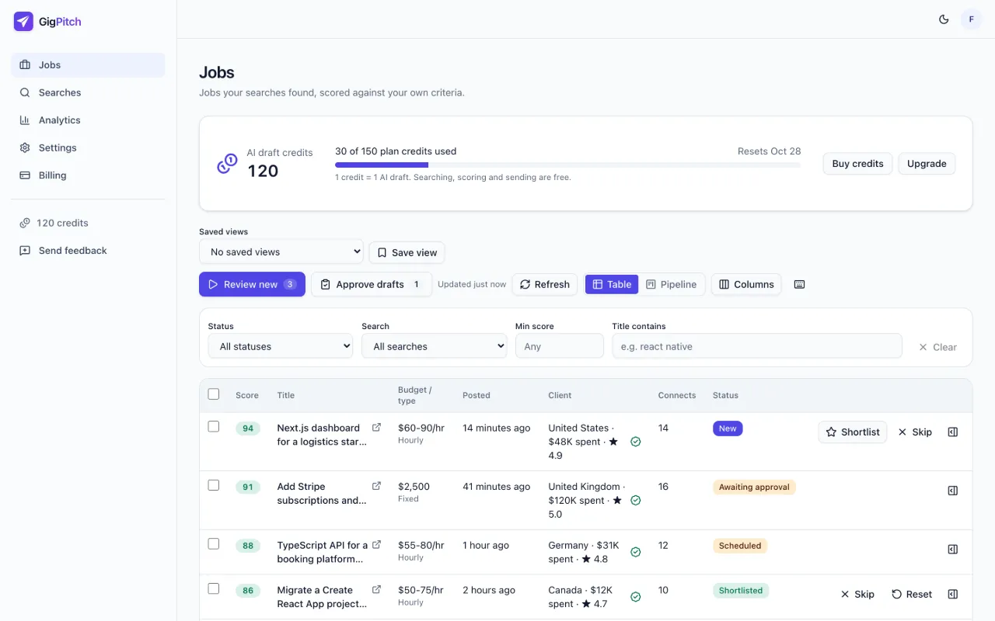Open side panel for Awaiting approval row

point(952,491)
